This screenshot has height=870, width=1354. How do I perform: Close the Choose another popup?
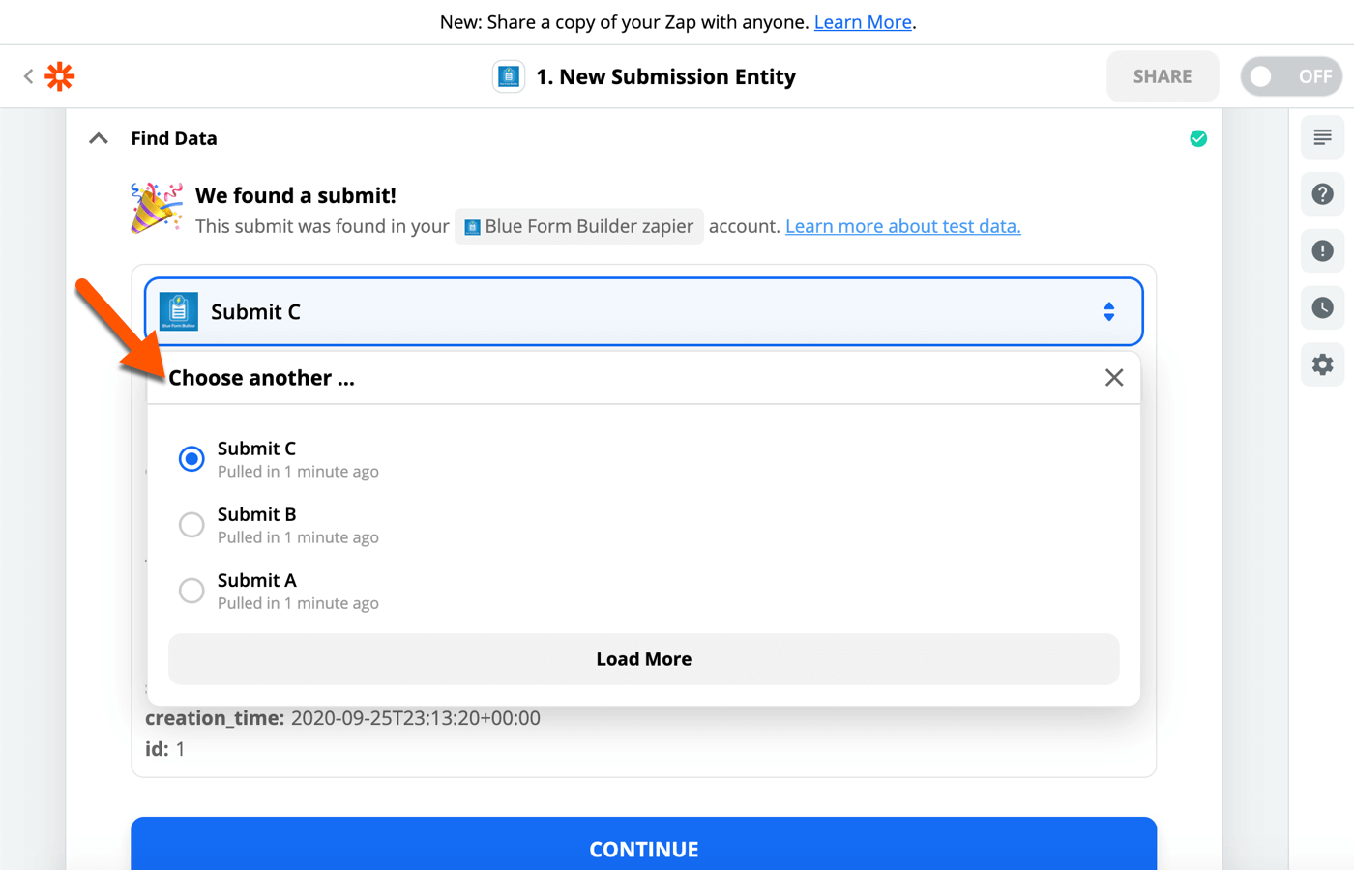(1114, 377)
